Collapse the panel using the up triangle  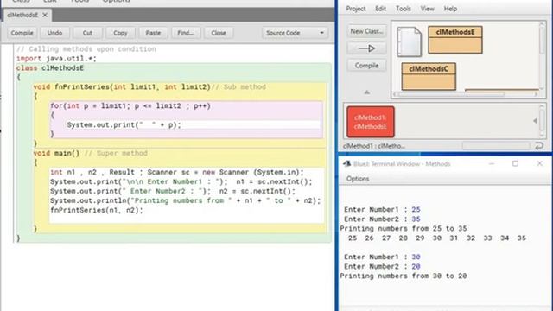click(x=366, y=92)
